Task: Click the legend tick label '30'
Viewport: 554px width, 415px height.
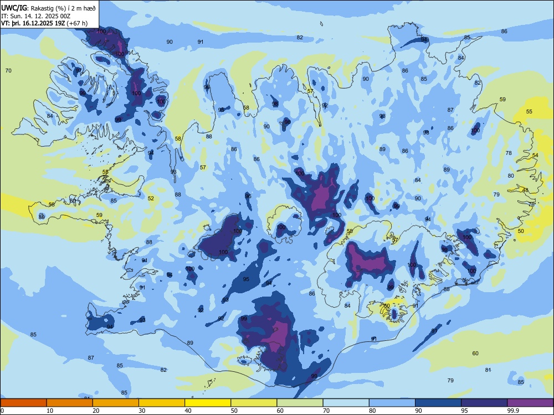Action: pos(142,411)
